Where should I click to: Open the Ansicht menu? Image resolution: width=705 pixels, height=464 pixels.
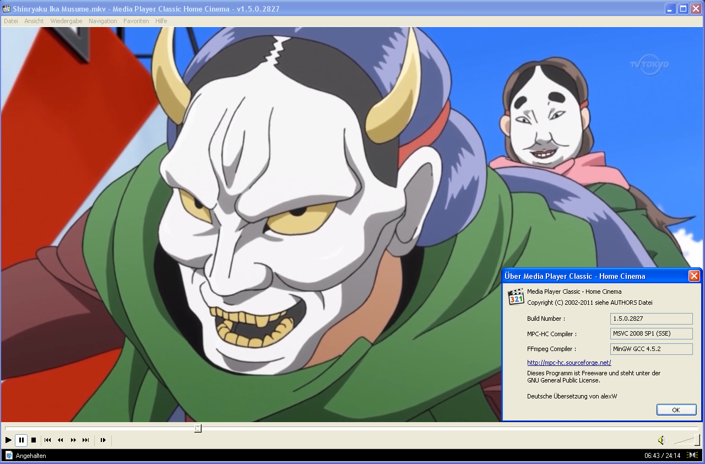(x=34, y=21)
